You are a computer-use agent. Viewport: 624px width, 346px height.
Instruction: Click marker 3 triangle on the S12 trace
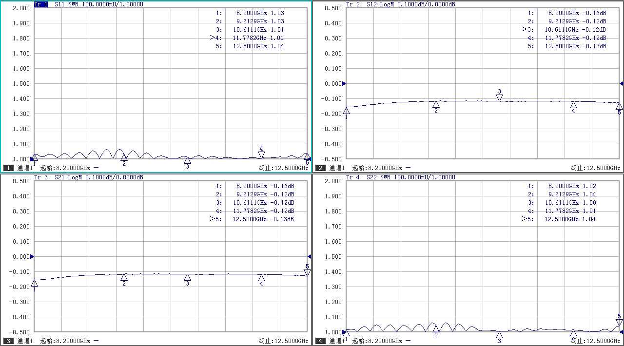[x=499, y=97]
